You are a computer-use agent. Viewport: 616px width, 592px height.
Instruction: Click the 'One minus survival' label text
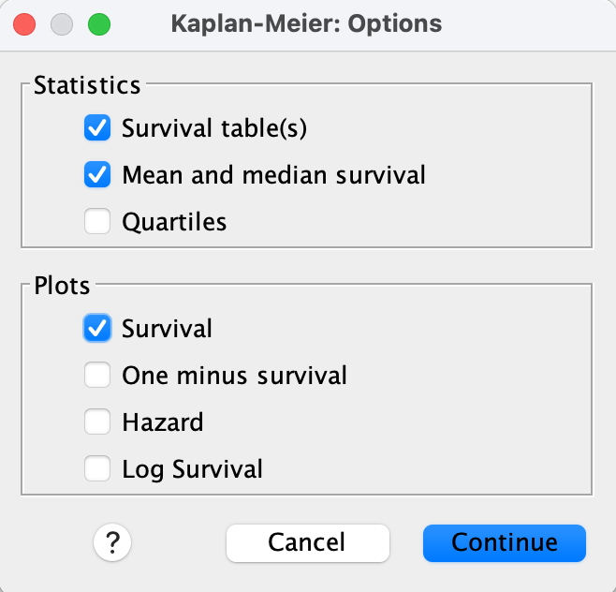(x=234, y=376)
